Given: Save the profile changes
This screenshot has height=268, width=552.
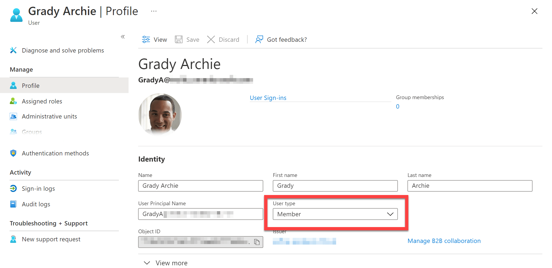Looking at the screenshot, I should pos(187,40).
